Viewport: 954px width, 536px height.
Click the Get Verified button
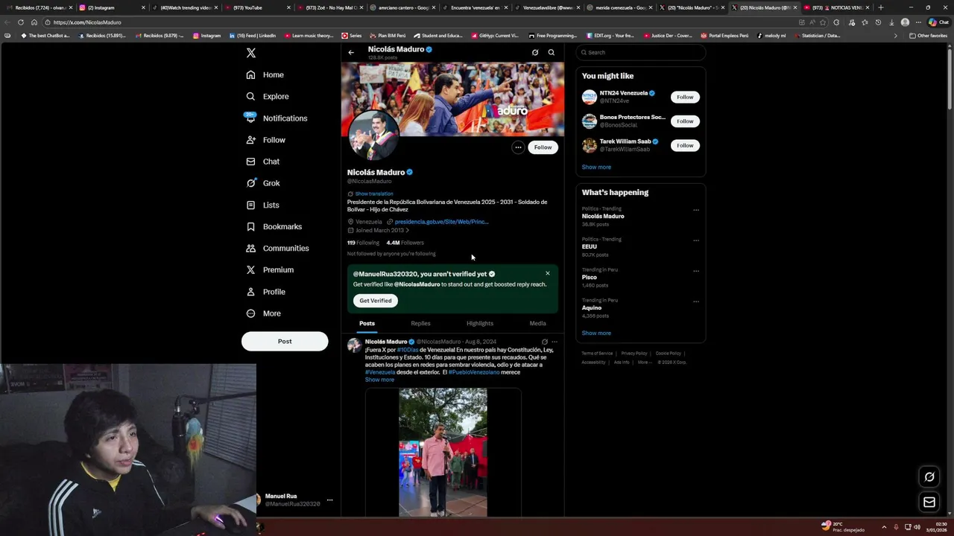(376, 301)
